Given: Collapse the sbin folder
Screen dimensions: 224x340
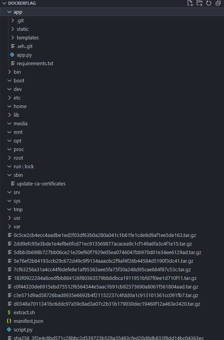Looking at the screenshot, I should point(18,175).
